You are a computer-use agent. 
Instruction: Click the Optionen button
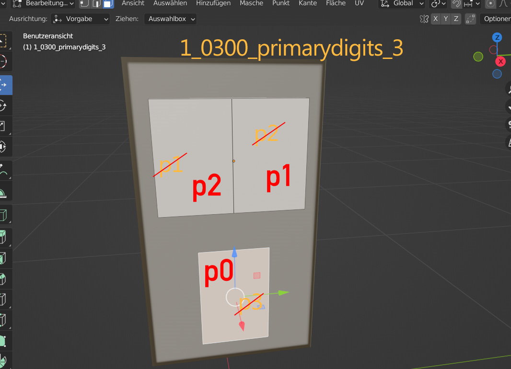(496, 19)
